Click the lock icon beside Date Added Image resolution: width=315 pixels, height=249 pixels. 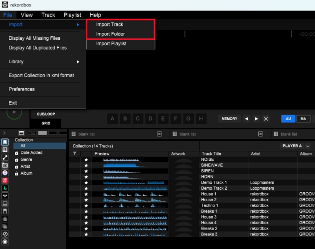tap(16, 153)
